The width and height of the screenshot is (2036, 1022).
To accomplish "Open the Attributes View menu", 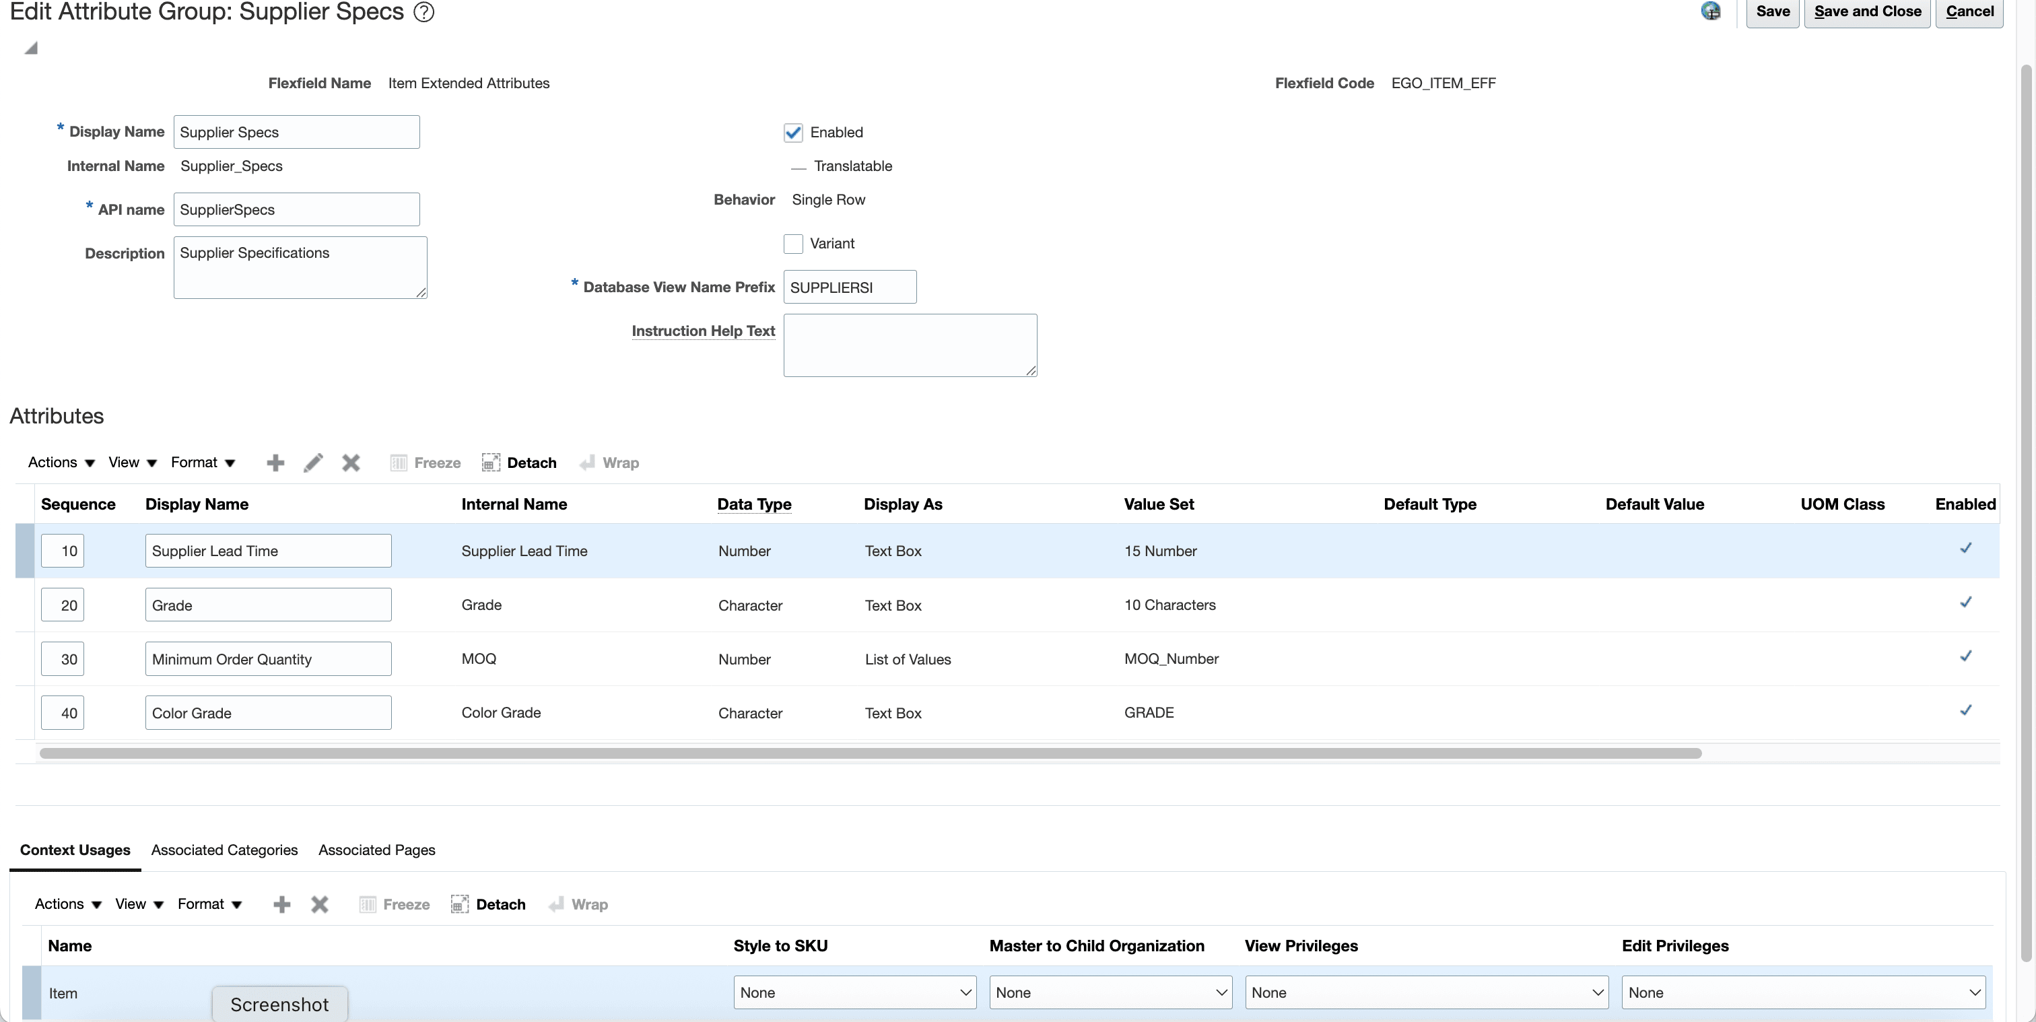I will (x=133, y=463).
